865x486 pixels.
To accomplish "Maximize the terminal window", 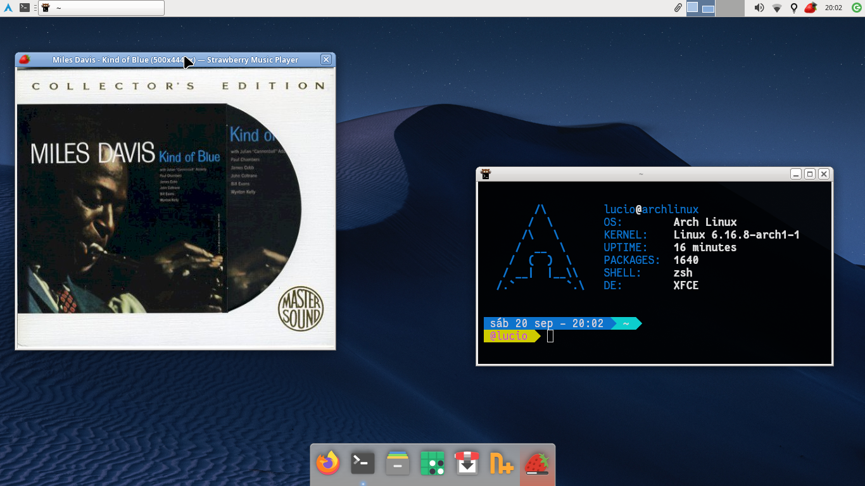I will 810,174.
